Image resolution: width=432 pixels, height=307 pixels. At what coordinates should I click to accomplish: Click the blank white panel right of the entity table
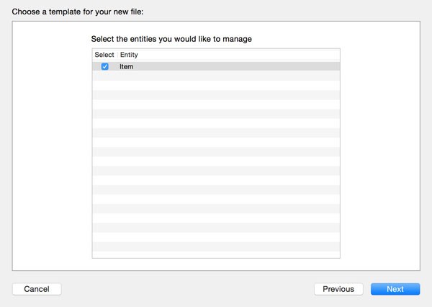click(380, 146)
